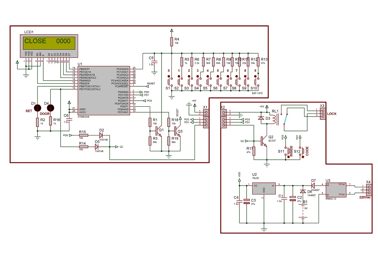This screenshot has width=378, height=262.
Task: Click diode D6 1N4007
Action: [x=303, y=191]
